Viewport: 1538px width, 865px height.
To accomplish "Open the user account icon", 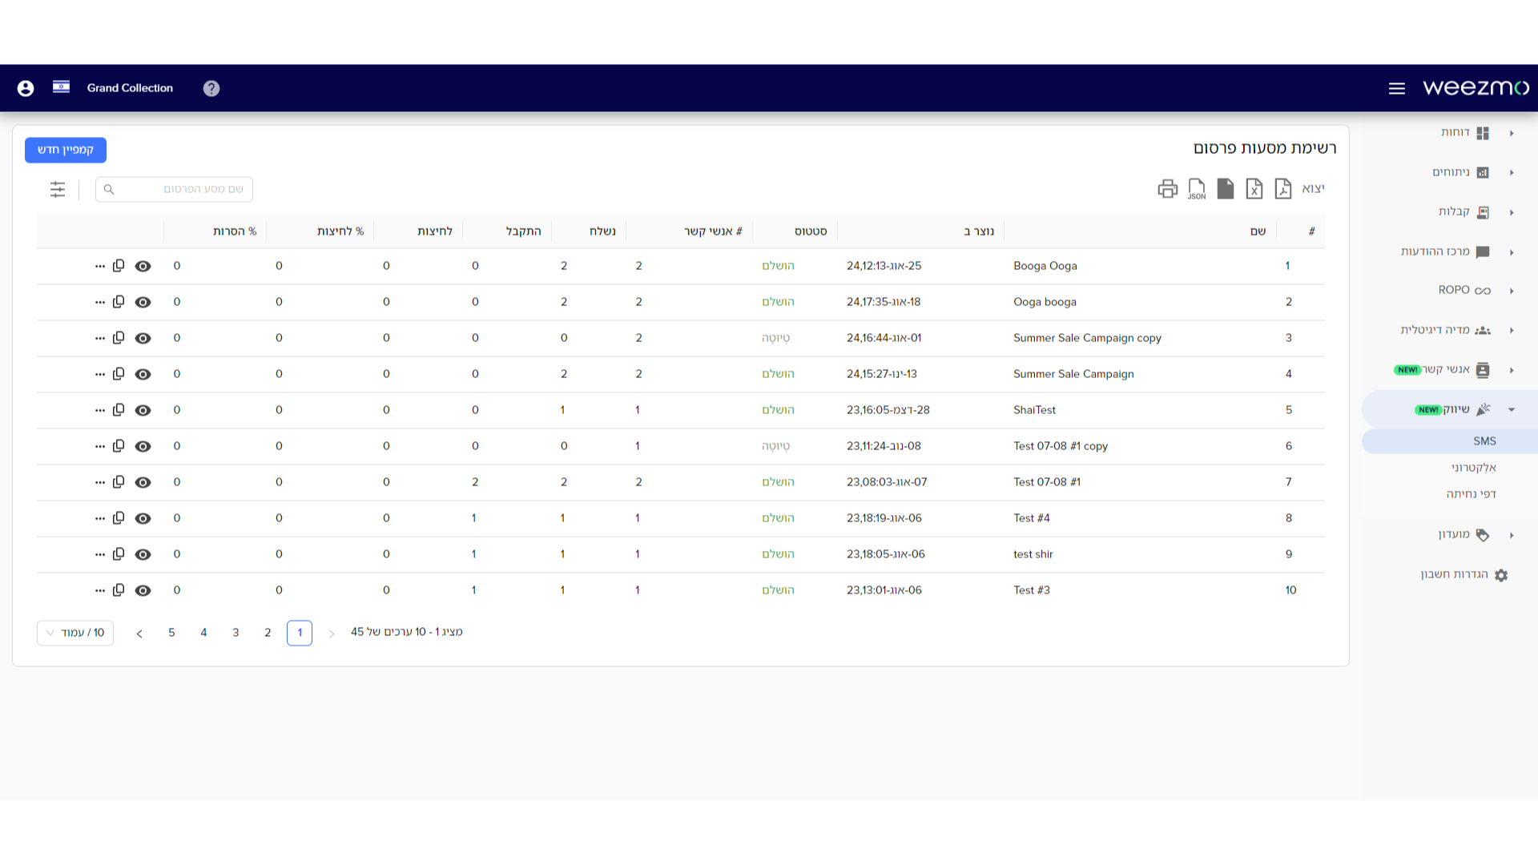I will 26,88.
